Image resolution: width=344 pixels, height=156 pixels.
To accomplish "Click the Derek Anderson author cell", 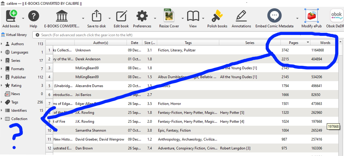I will tap(101, 59).
